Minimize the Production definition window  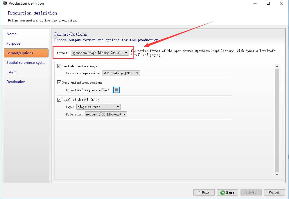(254, 3)
